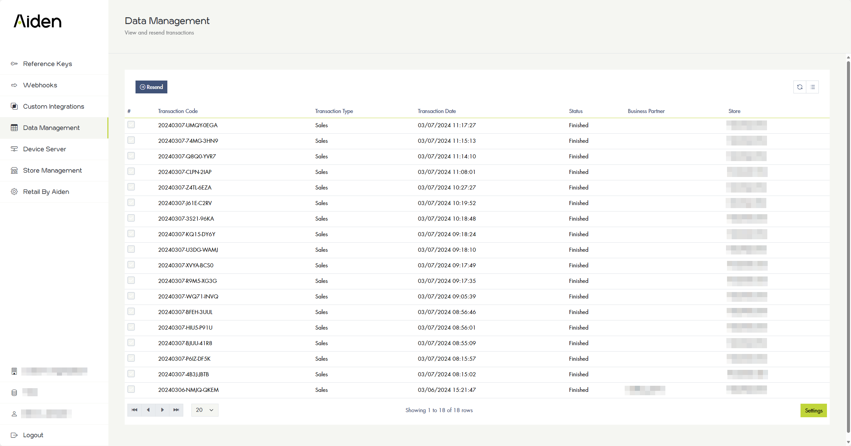Click Logout in the sidebar
This screenshot has height=446, width=851.
coord(33,435)
